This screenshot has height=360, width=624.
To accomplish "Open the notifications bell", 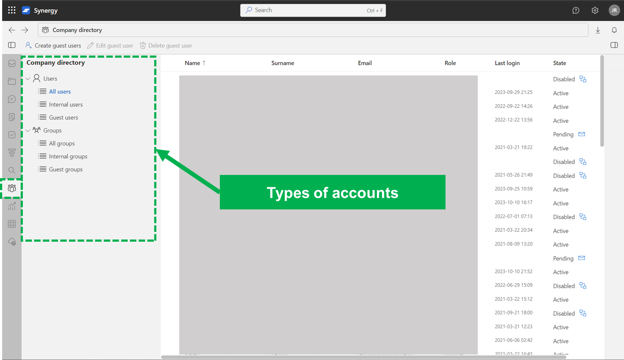I will 614,30.
